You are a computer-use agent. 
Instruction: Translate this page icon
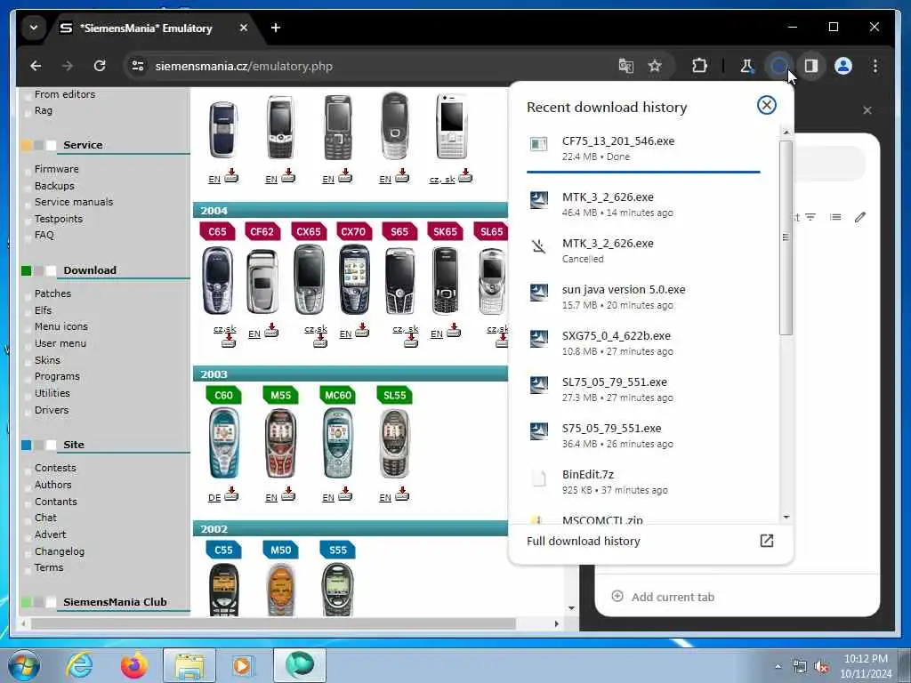[625, 66]
